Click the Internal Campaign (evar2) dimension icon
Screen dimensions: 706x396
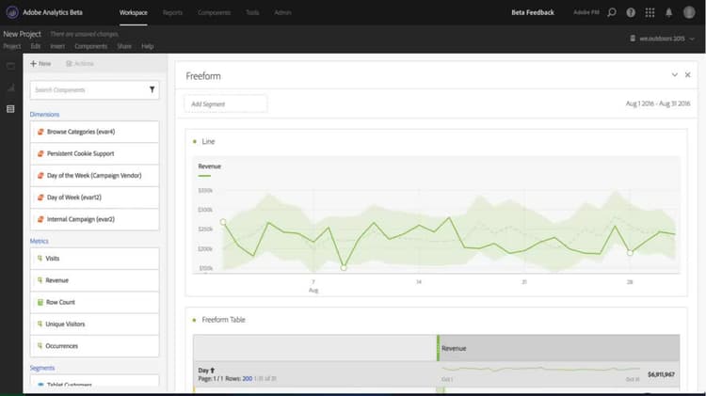[40, 219]
